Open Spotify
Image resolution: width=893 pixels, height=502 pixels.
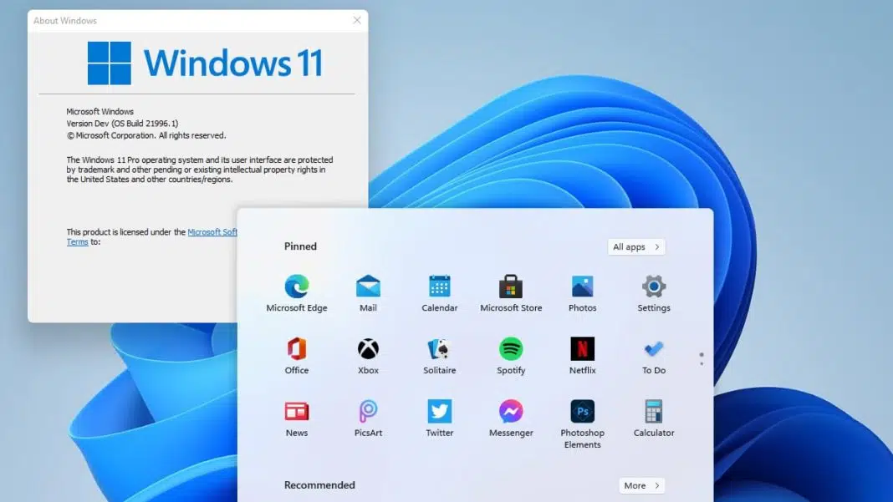[x=510, y=349]
